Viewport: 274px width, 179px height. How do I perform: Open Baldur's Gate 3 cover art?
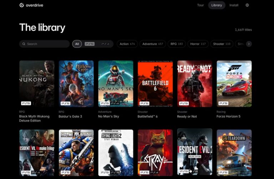coord(76,84)
